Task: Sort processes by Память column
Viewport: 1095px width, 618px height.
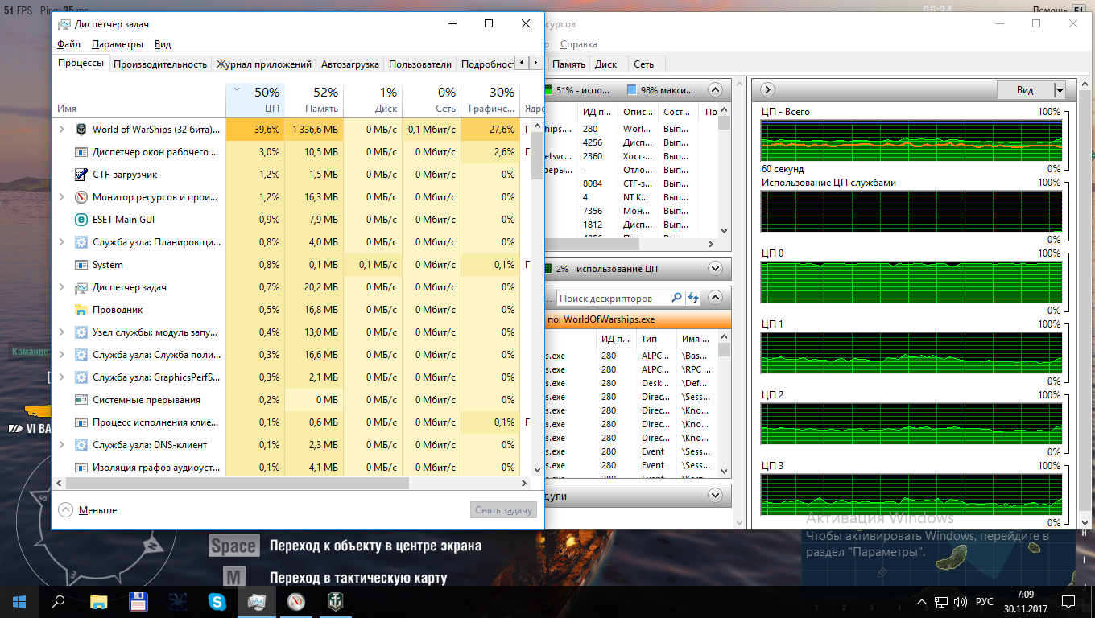Action: pyautogui.click(x=314, y=100)
